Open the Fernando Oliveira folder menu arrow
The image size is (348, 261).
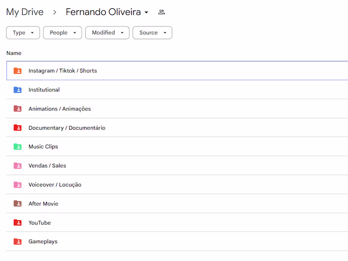click(147, 13)
